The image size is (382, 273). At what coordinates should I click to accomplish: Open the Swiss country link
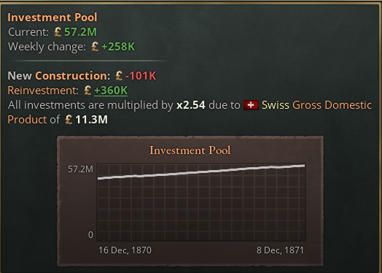pos(276,105)
